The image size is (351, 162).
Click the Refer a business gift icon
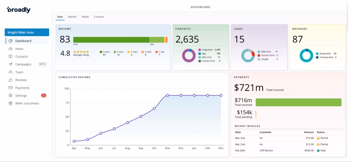[10, 103]
